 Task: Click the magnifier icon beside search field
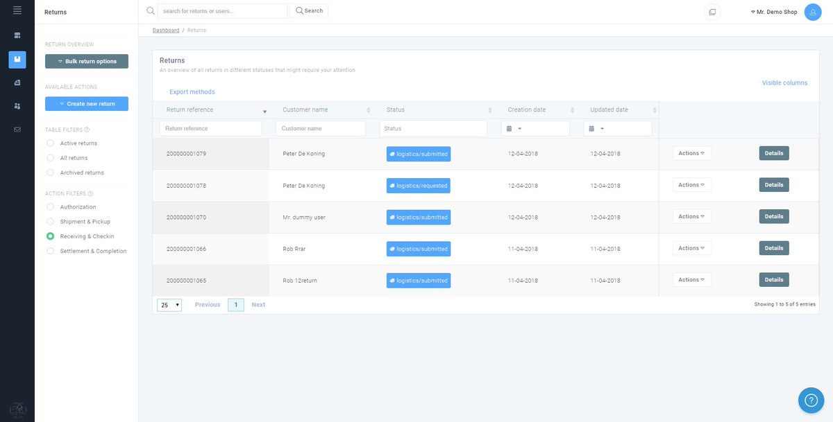(x=151, y=11)
